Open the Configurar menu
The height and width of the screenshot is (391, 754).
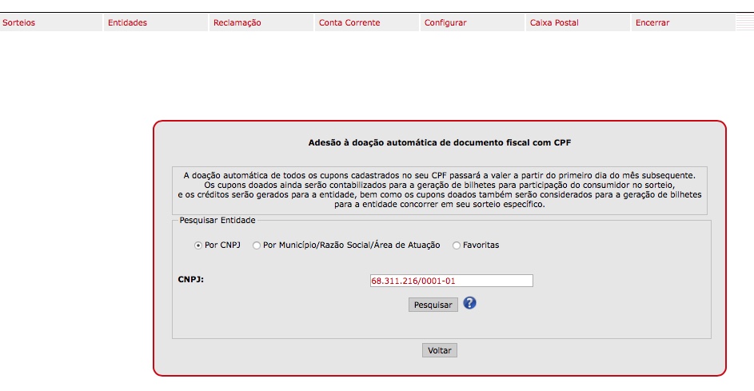coord(445,23)
